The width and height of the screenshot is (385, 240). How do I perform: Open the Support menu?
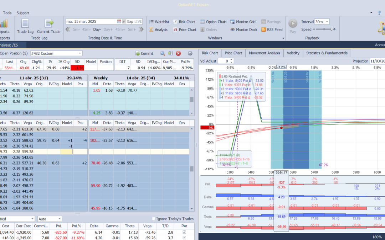coord(23,13)
